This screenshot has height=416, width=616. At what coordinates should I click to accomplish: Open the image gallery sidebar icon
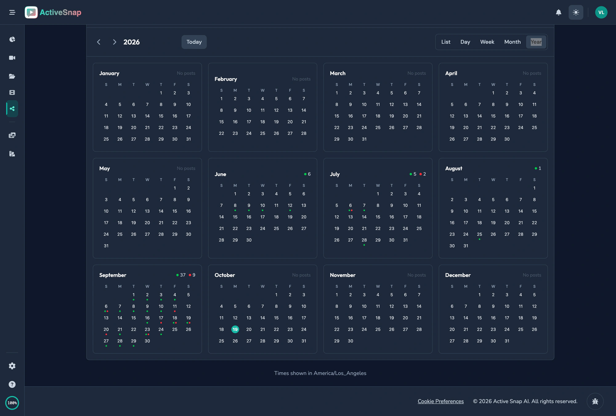pyautogui.click(x=12, y=135)
